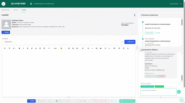Open Arial font family dropdown
This screenshot has height=103, width=185.
coord(55,48)
